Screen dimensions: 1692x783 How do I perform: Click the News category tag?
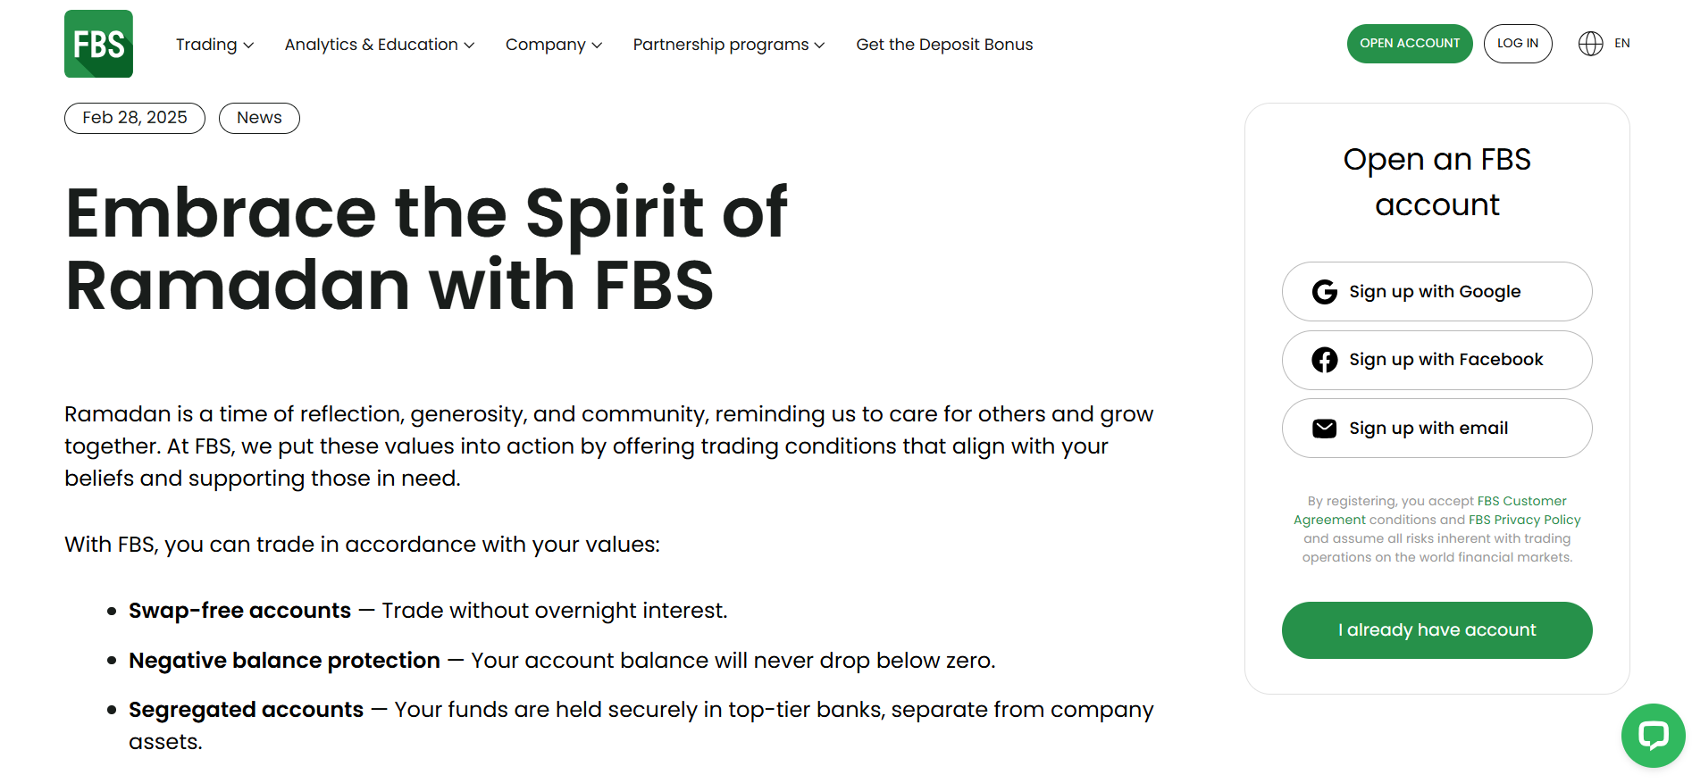259,118
